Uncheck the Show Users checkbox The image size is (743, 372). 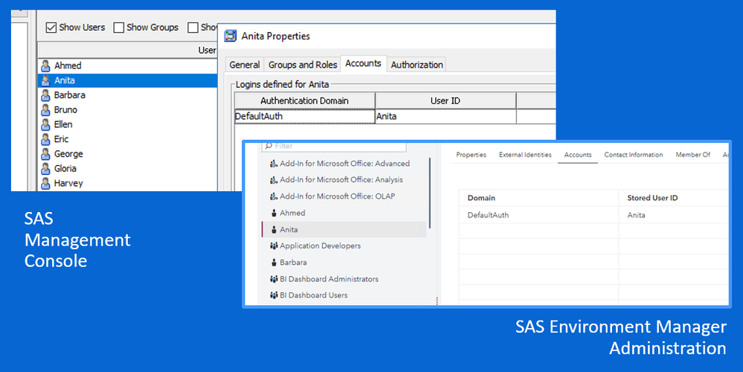tap(51, 28)
